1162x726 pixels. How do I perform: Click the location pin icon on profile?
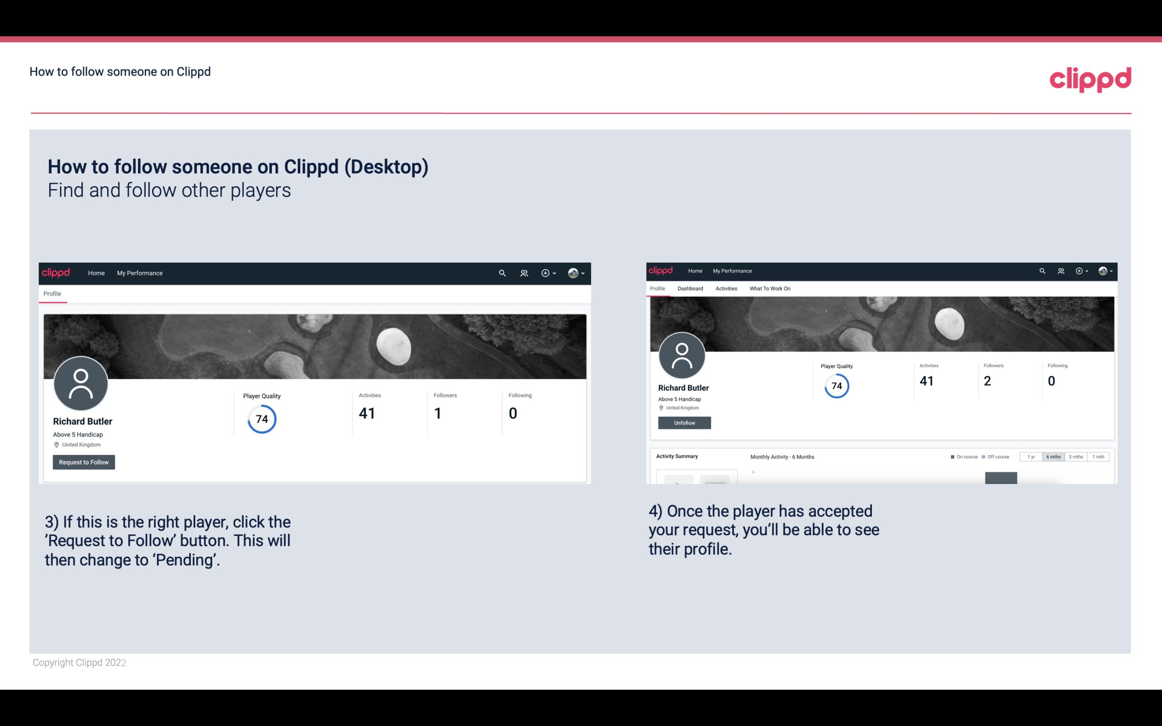(57, 444)
